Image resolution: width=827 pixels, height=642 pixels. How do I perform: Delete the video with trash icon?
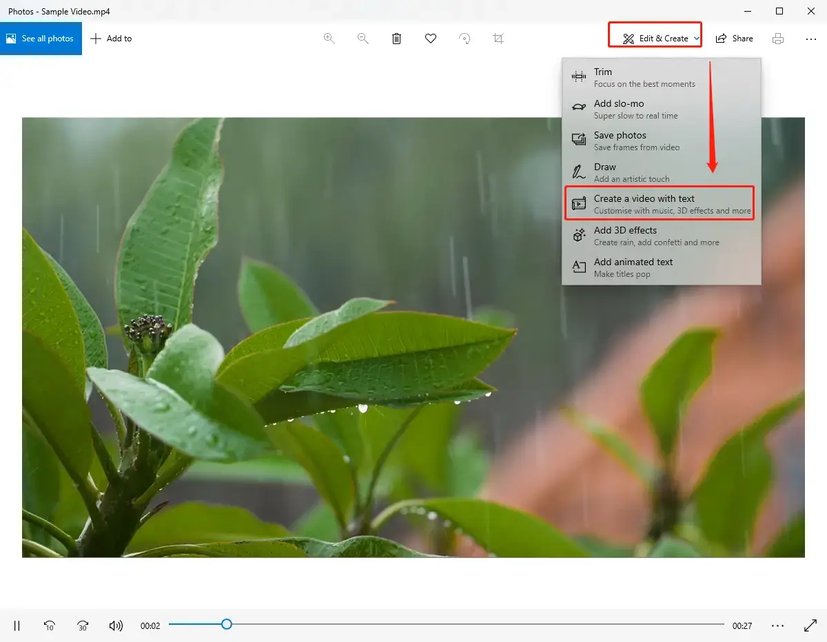(397, 39)
